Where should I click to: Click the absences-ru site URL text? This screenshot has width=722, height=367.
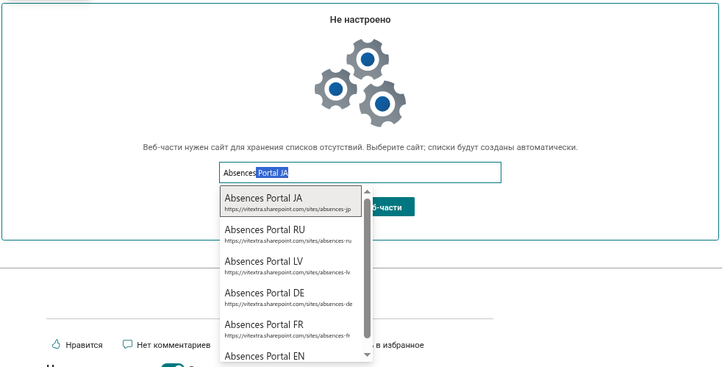[x=288, y=240]
